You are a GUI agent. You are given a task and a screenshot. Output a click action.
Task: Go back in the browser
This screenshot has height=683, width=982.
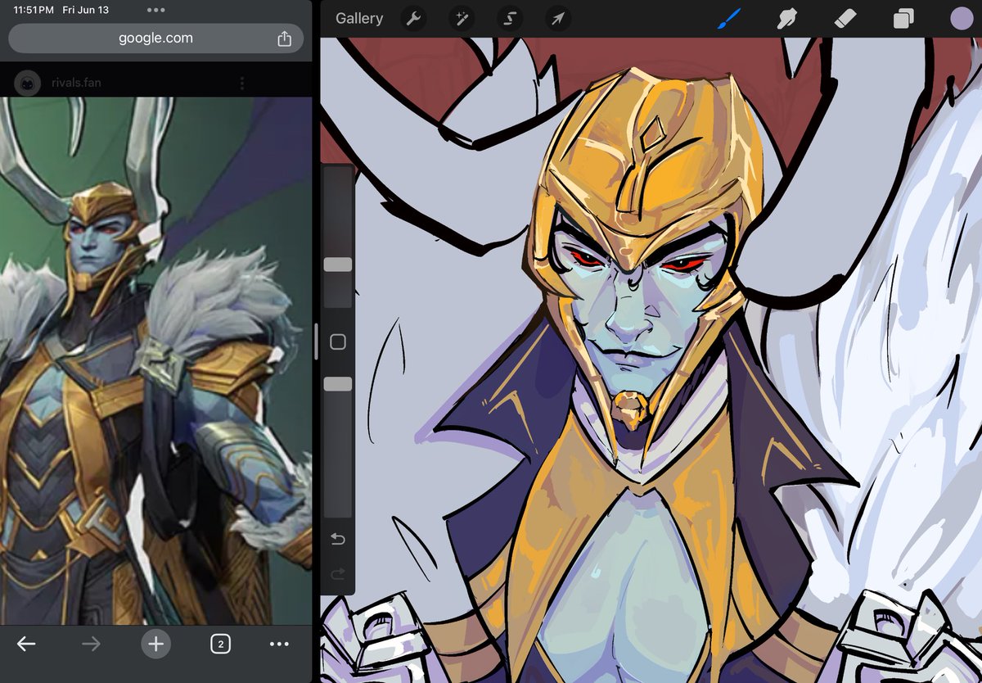(26, 645)
